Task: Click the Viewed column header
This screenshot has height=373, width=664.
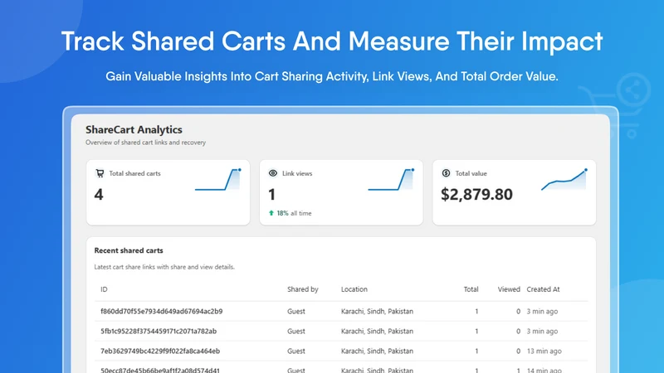Action: pyautogui.click(x=509, y=289)
